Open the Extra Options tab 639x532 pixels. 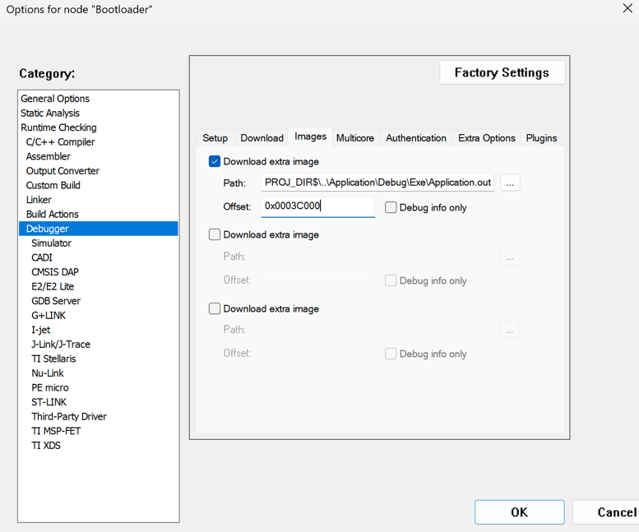[x=487, y=138]
